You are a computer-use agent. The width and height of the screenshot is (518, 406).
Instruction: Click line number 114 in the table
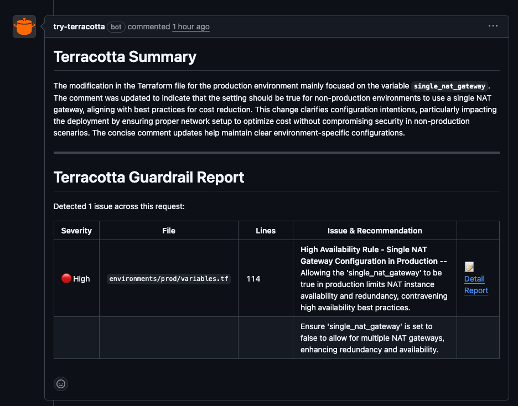coord(253,279)
